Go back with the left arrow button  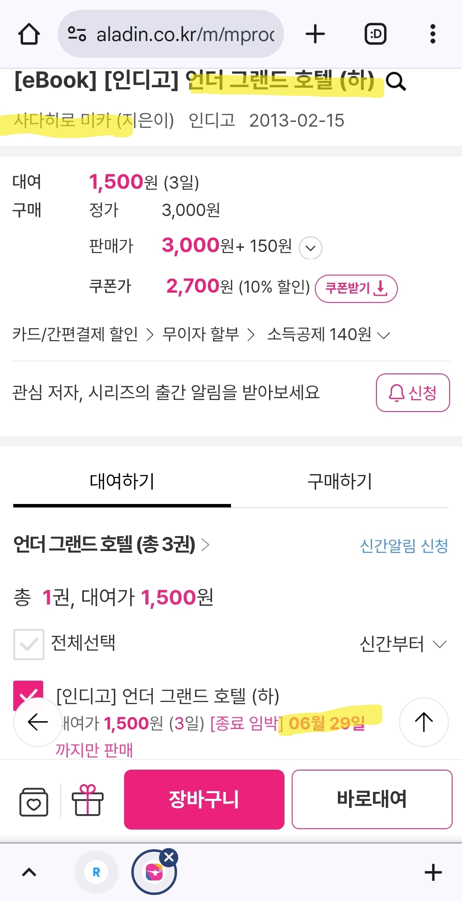(38, 722)
